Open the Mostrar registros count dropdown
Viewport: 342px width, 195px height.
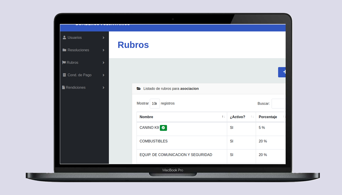point(155,104)
